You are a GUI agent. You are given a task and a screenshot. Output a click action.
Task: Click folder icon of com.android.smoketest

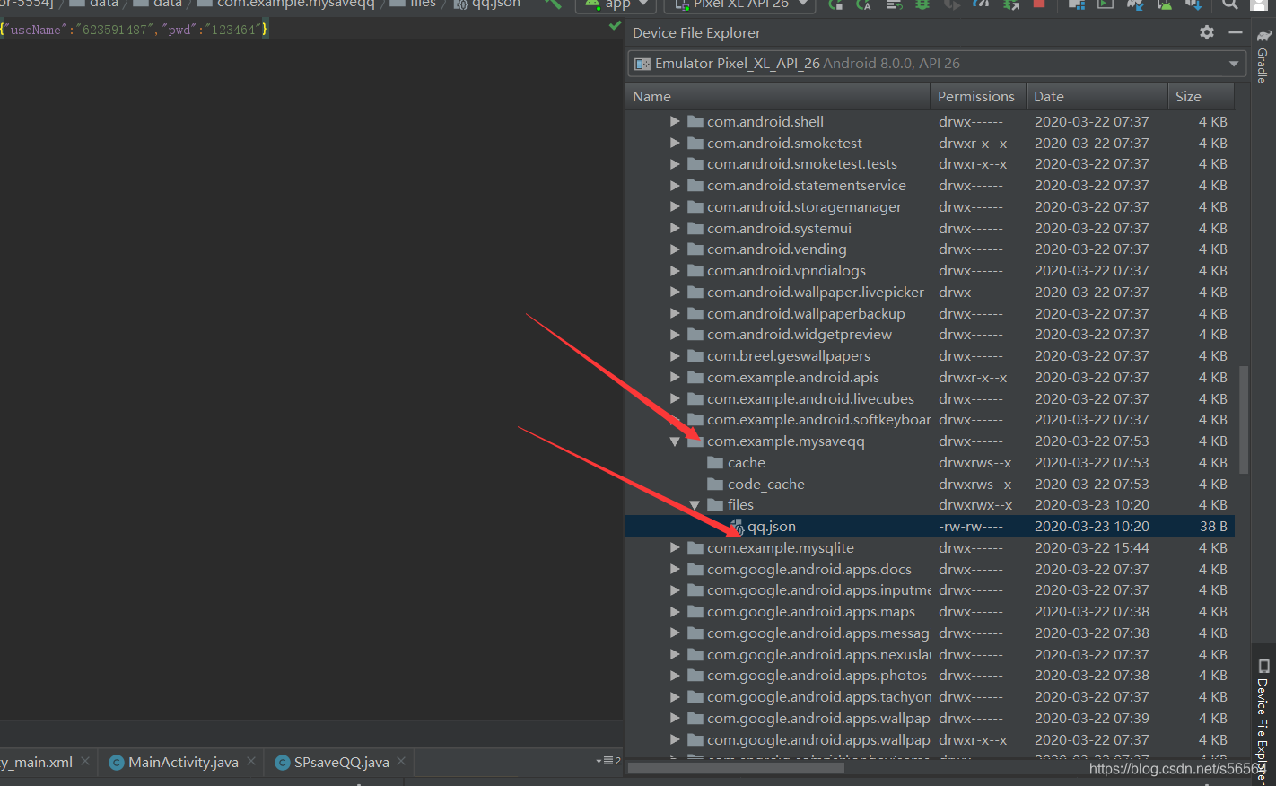coord(695,143)
